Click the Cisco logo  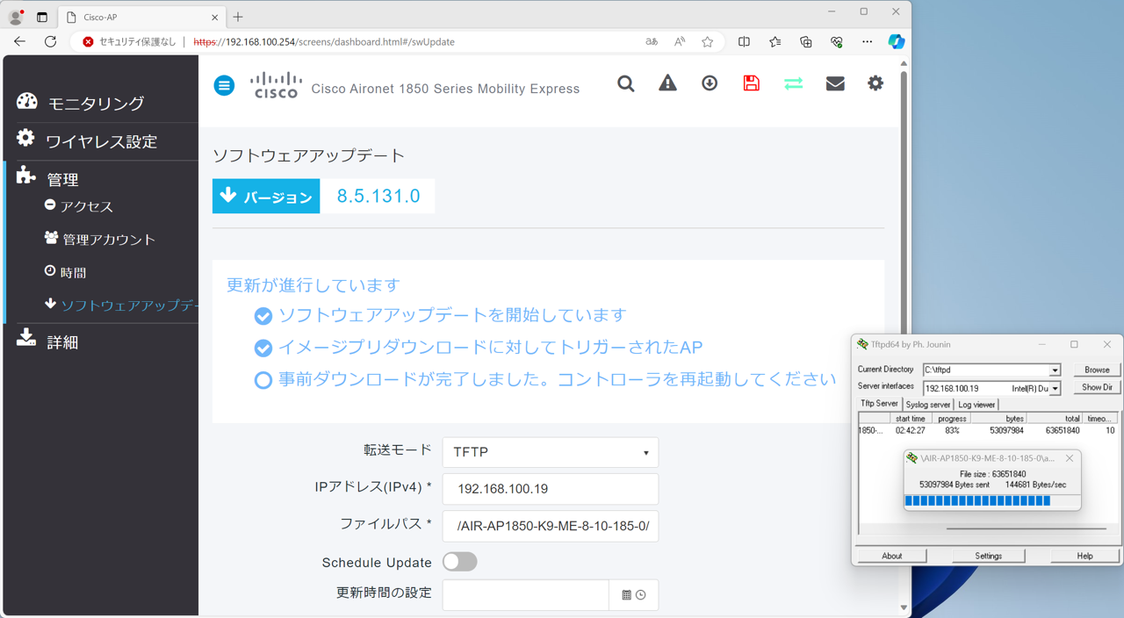point(276,85)
